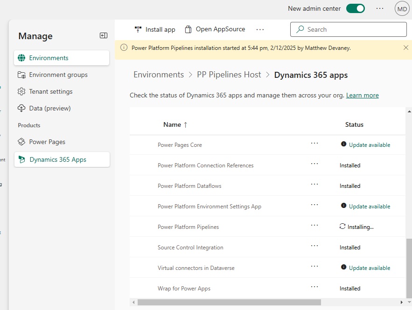Click the horizontal scrollbar right arrow
This screenshot has height=310, width=412.
pos(401,303)
